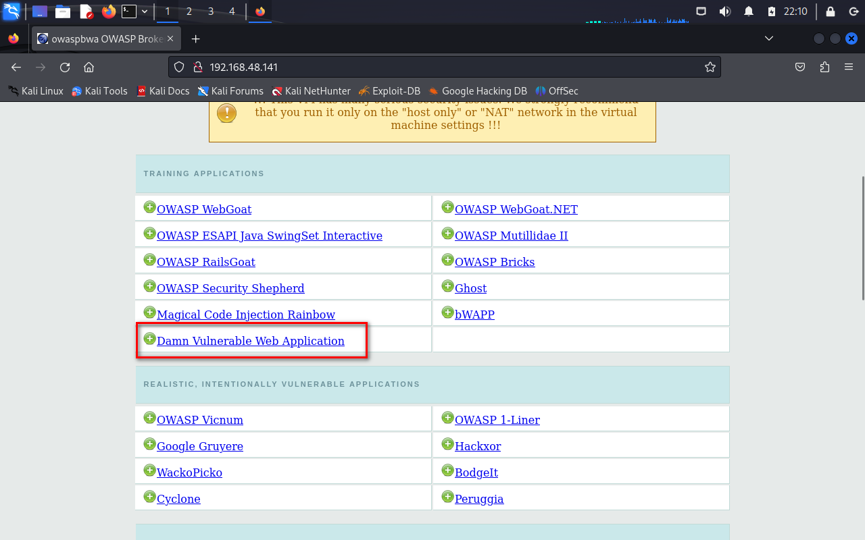Viewport: 865px width, 540px height.
Task: Expand the OWASP Security Shepherd plus icon
Action: click(x=150, y=286)
